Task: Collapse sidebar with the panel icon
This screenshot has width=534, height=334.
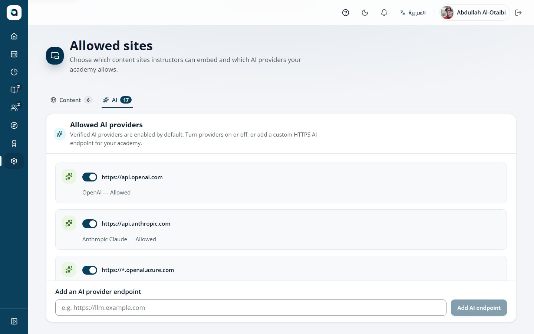Action: (14, 321)
